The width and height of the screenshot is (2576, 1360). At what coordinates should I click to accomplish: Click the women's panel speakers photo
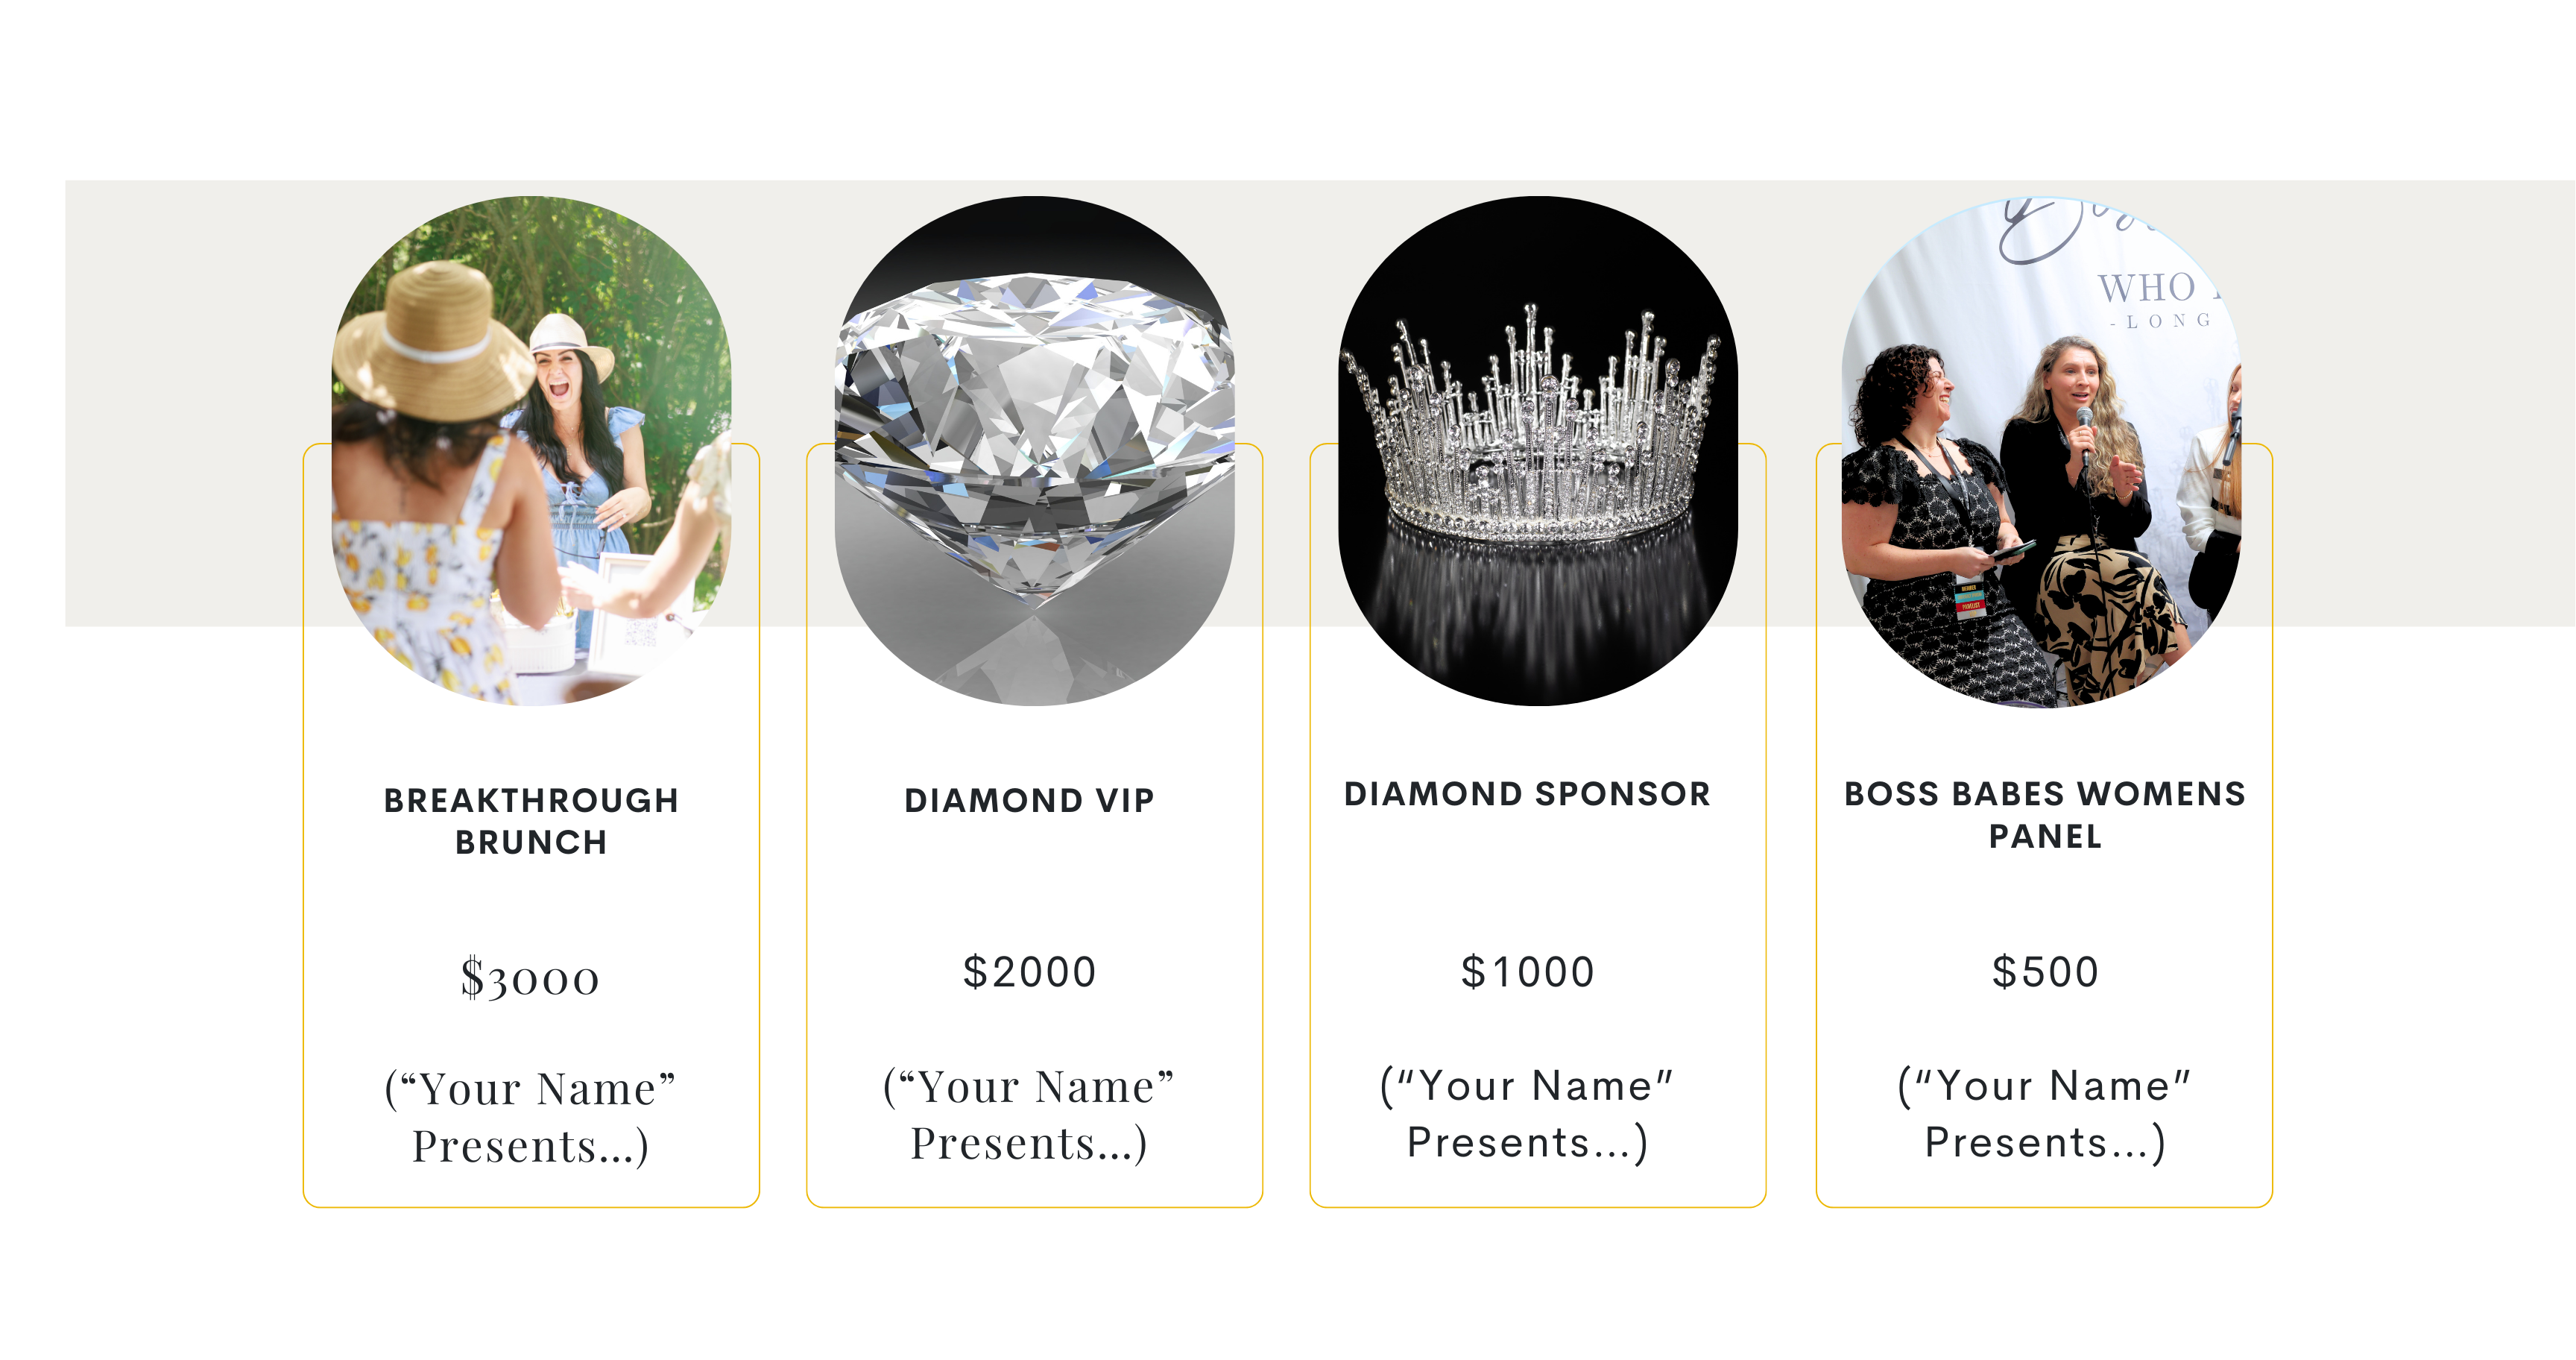click(2041, 452)
